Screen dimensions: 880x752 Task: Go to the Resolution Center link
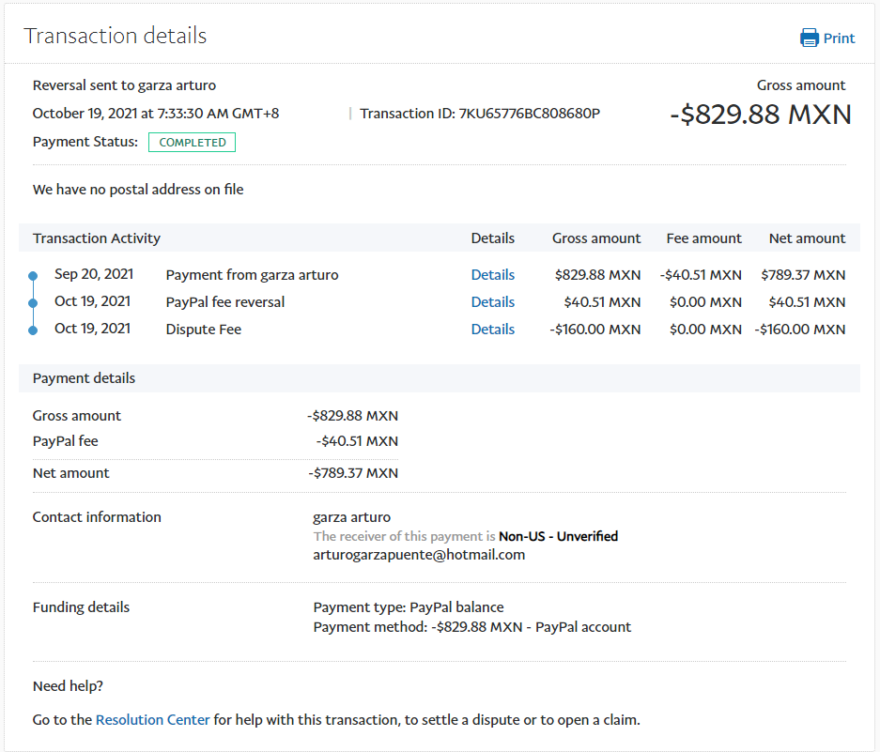click(x=152, y=720)
